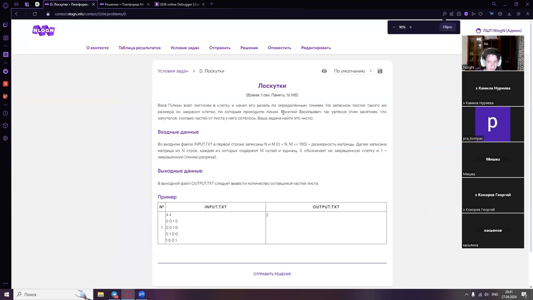The width and height of the screenshot is (533, 300).
Task: Click the NLOGN logo
Action: pyautogui.click(x=43, y=30)
